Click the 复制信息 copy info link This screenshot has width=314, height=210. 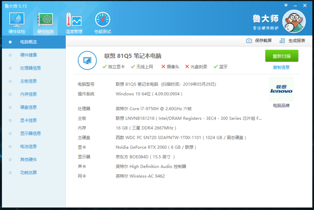pos(281,67)
